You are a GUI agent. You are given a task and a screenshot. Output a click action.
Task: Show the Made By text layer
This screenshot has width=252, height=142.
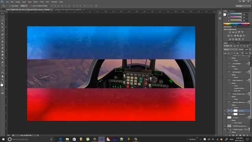(225, 102)
